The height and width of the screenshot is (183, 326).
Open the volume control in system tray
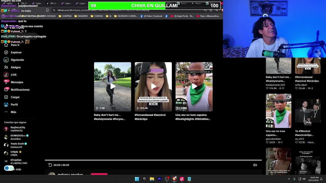pyautogui.click(x=304, y=179)
